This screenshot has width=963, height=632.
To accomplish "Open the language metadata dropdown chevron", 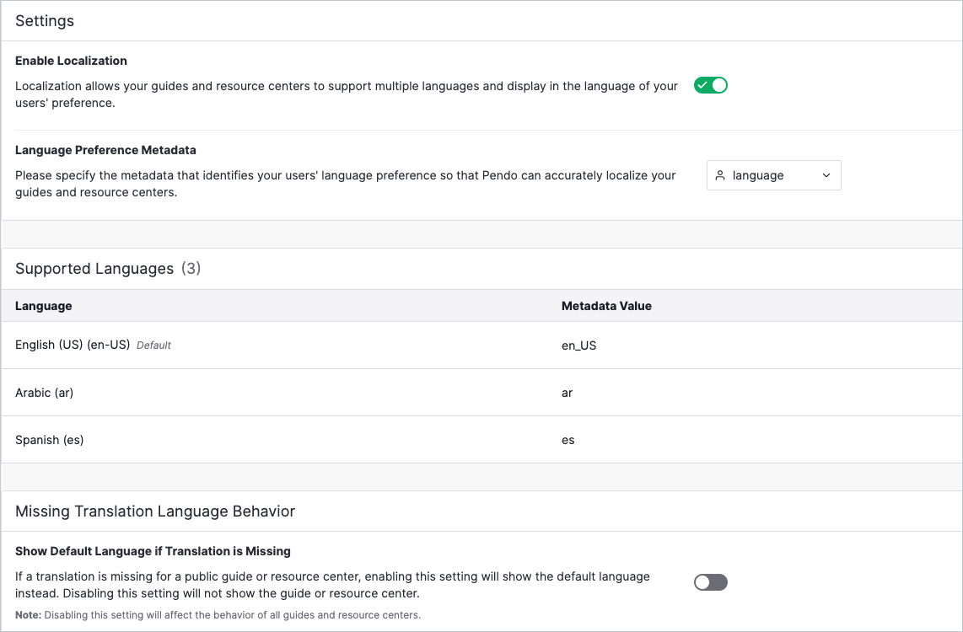I will click(x=827, y=175).
